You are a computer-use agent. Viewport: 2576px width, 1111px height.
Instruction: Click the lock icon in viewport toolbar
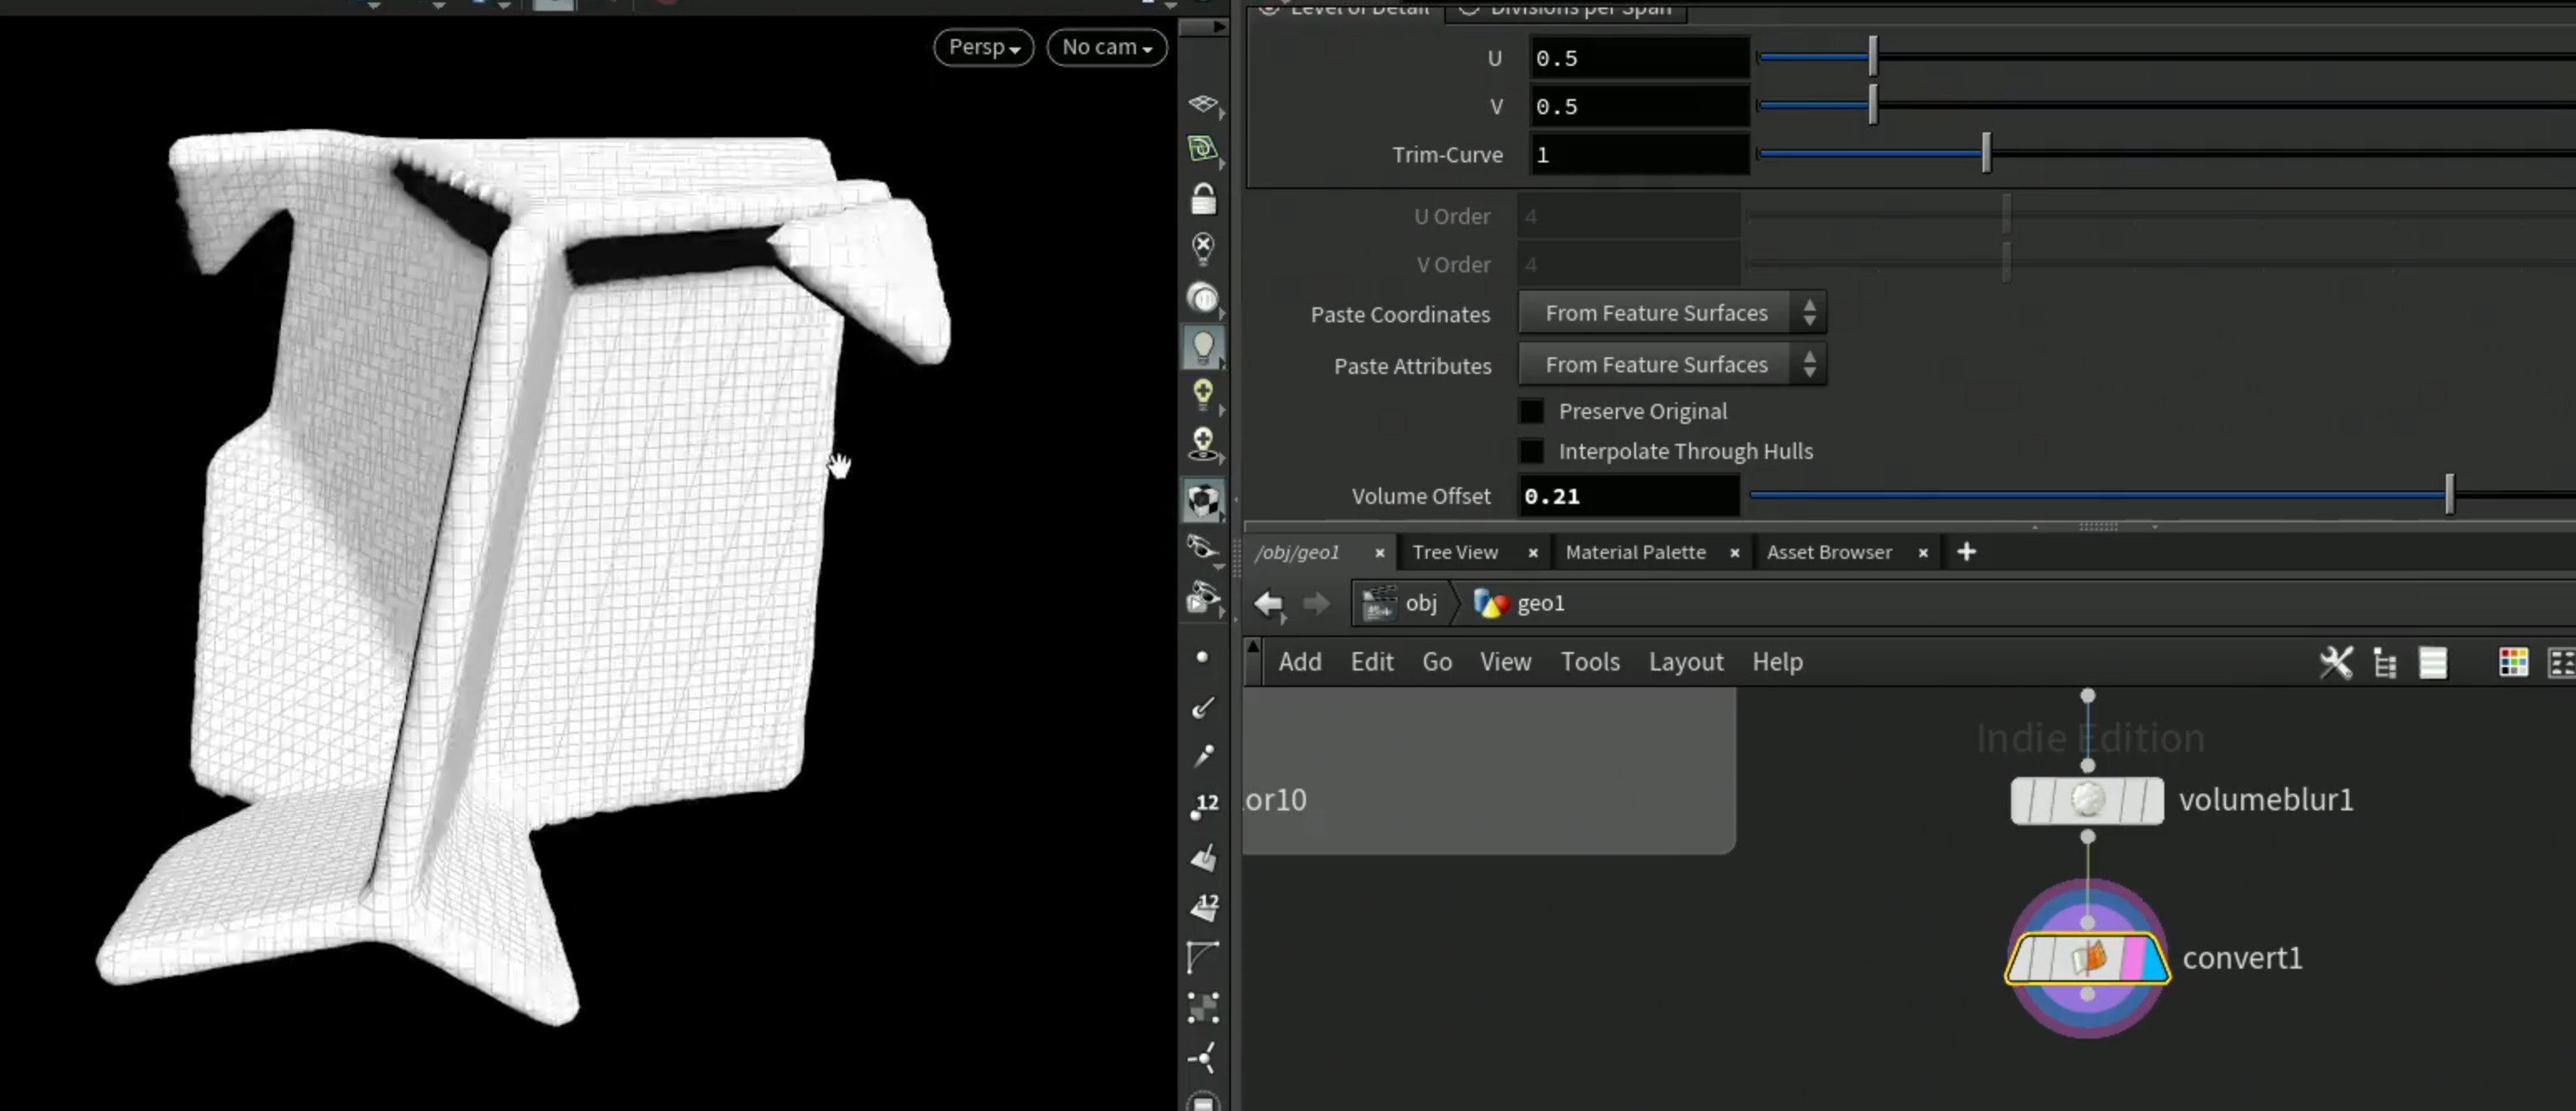[1203, 199]
